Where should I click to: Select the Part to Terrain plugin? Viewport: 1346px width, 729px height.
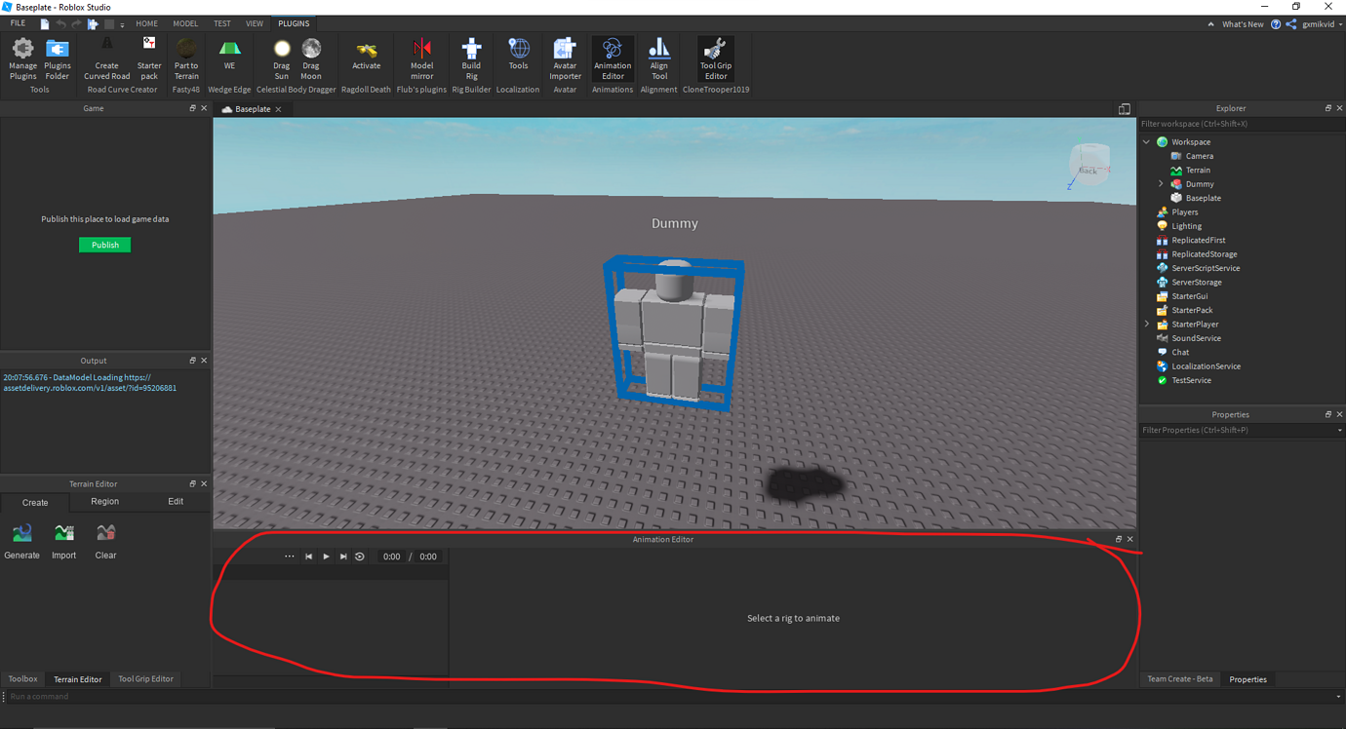[185, 58]
